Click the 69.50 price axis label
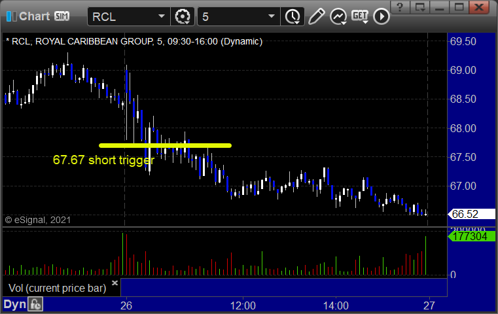The width and height of the screenshot is (498, 314). point(463,42)
